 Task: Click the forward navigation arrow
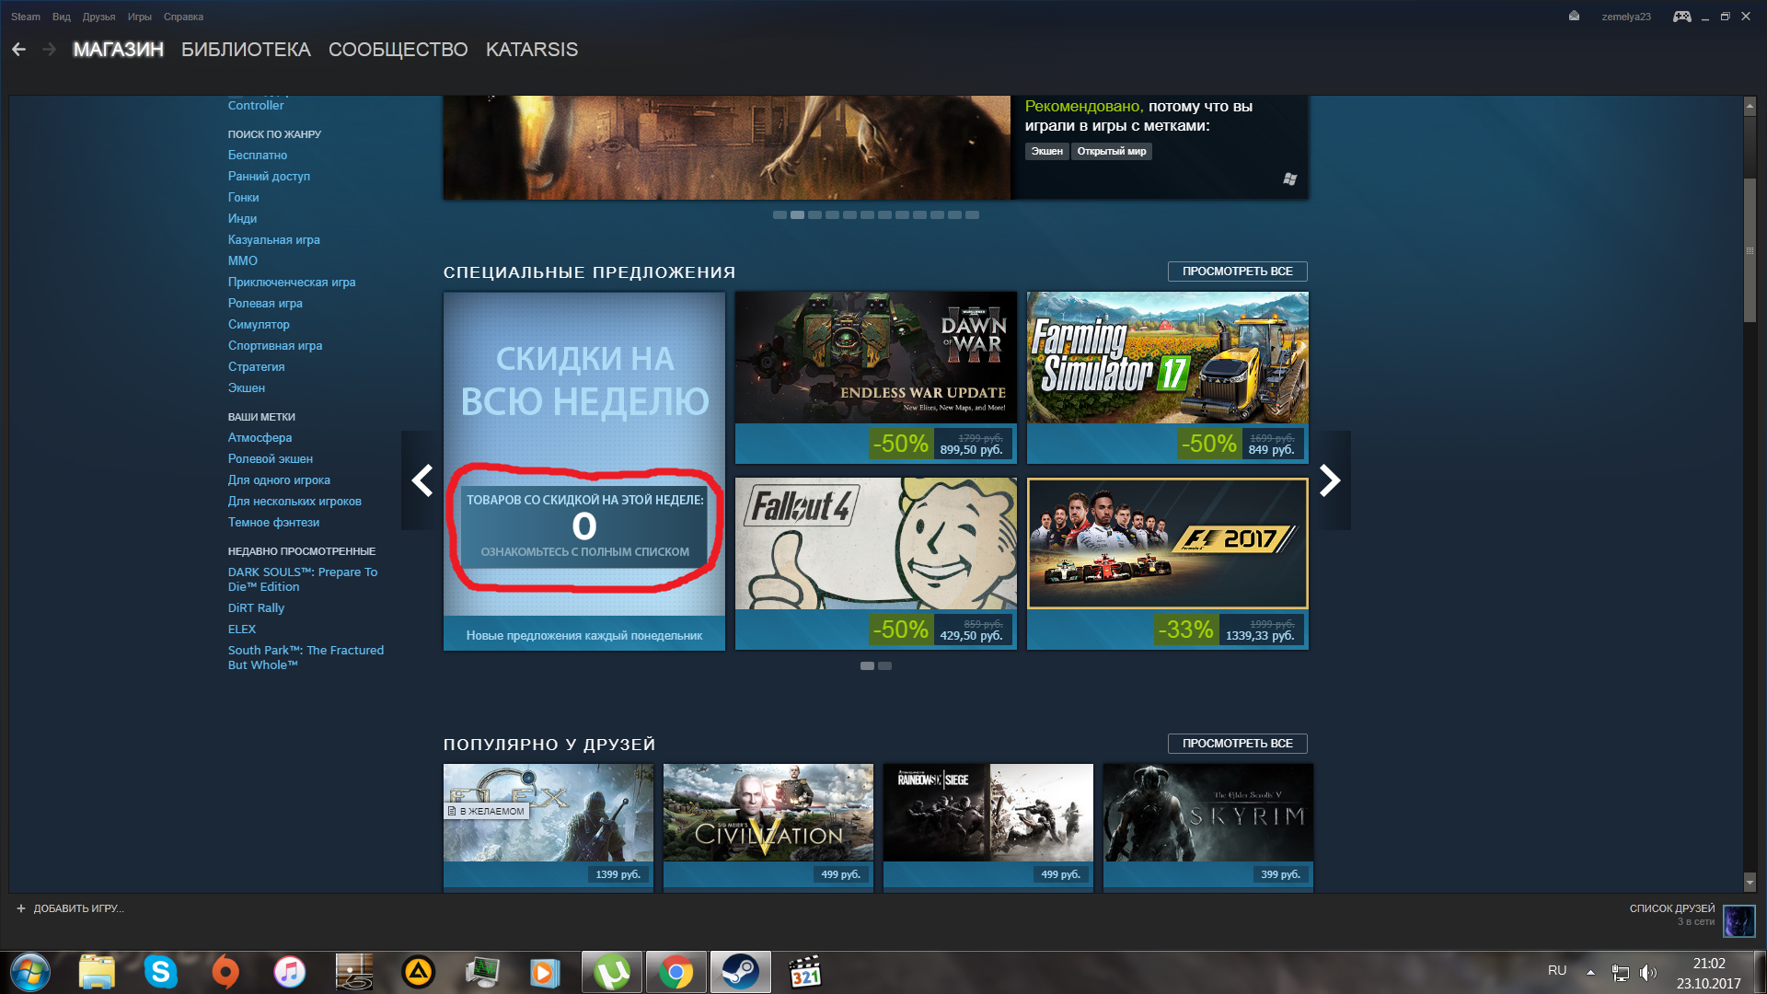[x=50, y=50]
